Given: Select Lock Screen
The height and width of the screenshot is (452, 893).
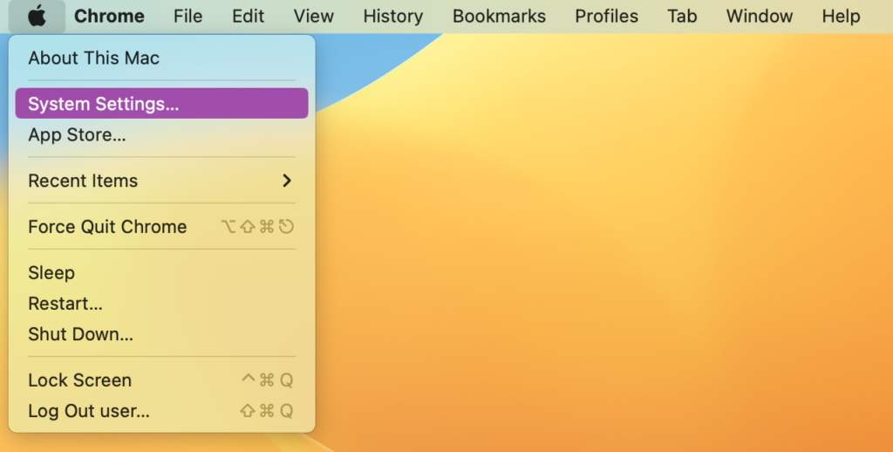Looking at the screenshot, I should point(80,380).
